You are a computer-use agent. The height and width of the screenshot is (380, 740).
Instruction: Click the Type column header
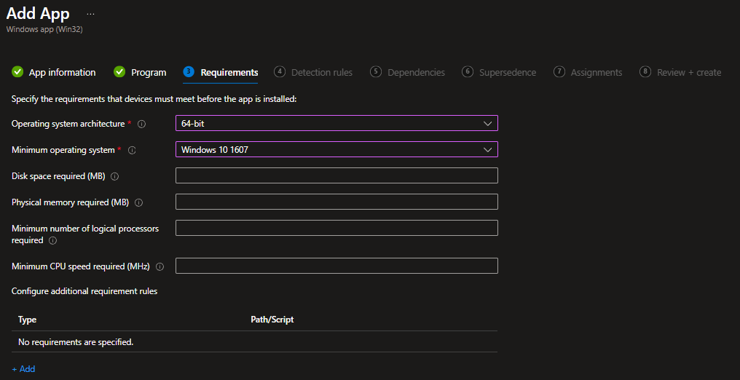tap(28, 320)
